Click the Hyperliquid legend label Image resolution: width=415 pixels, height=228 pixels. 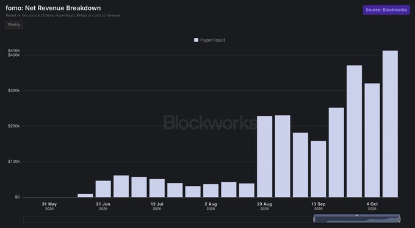point(212,40)
